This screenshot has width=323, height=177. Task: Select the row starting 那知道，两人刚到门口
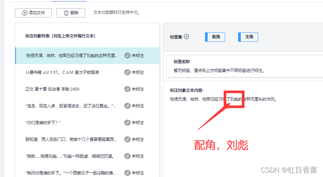coord(87,139)
